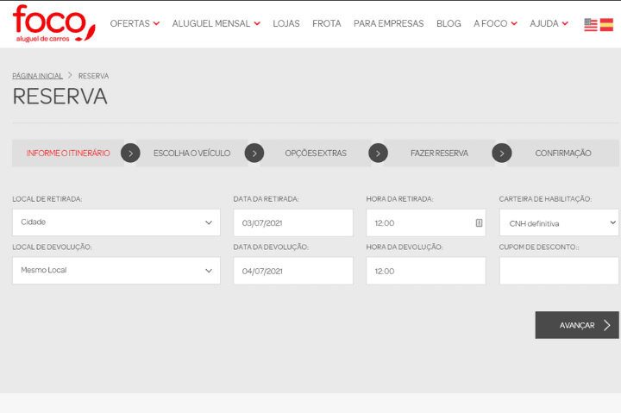The height and width of the screenshot is (413, 621).
Task: Open the Para Empresas page
Action: pyautogui.click(x=388, y=24)
